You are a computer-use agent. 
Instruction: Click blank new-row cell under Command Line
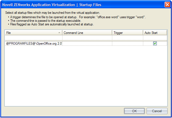pos(87,38)
